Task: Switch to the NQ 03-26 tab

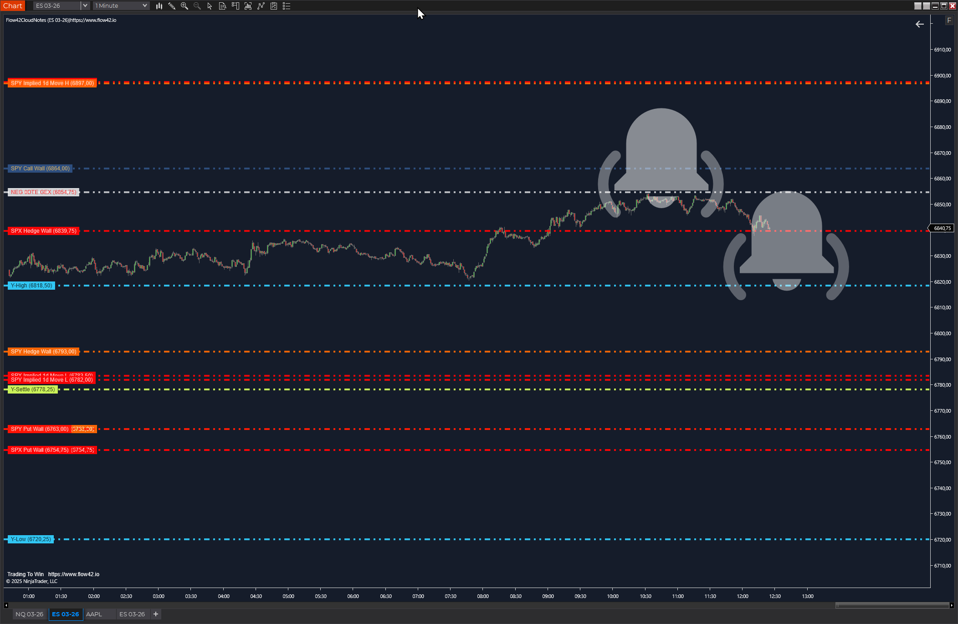Action: tap(30, 614)
